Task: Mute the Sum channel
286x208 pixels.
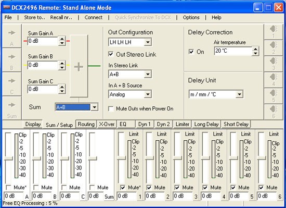Action: click(92, 187)
